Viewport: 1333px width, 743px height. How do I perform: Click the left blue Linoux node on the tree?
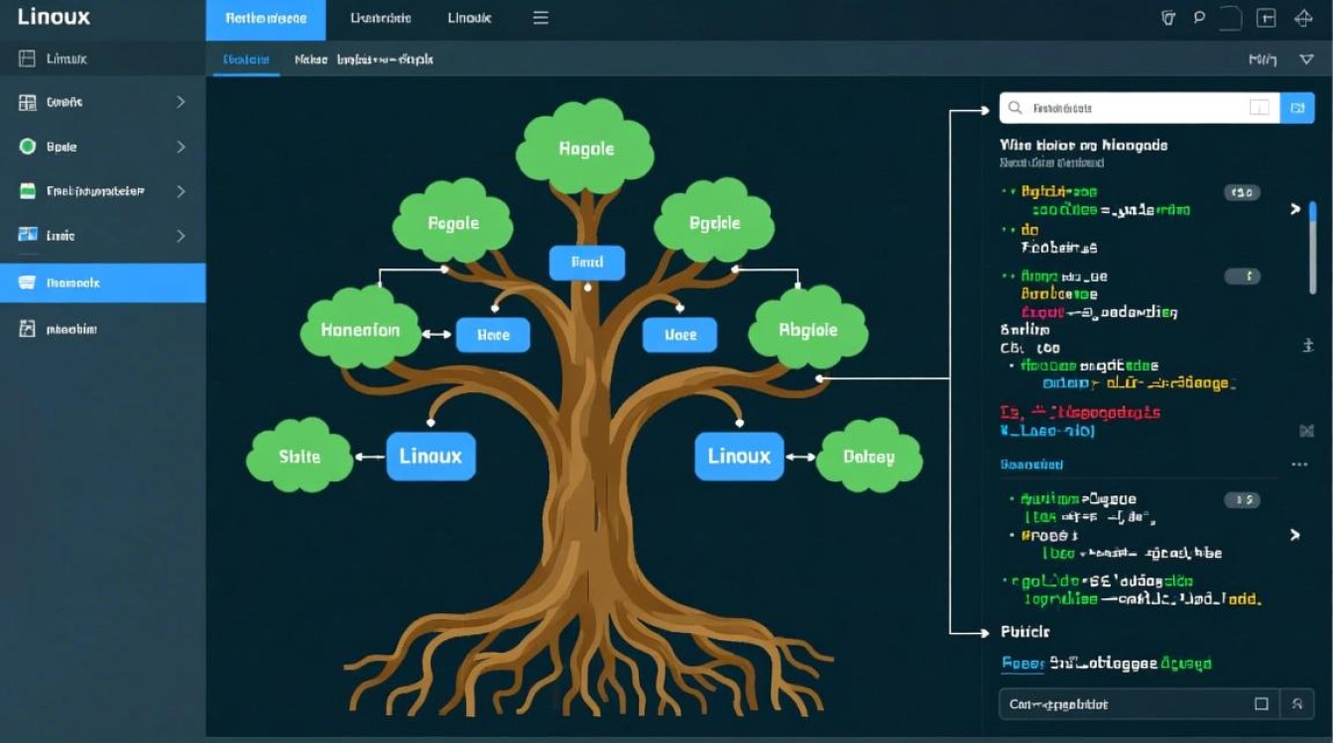click(430, 457)
